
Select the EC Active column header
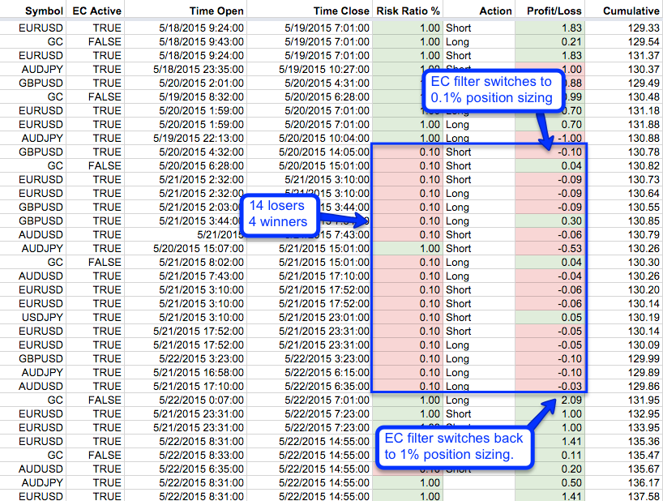click(x=95, y=11)
